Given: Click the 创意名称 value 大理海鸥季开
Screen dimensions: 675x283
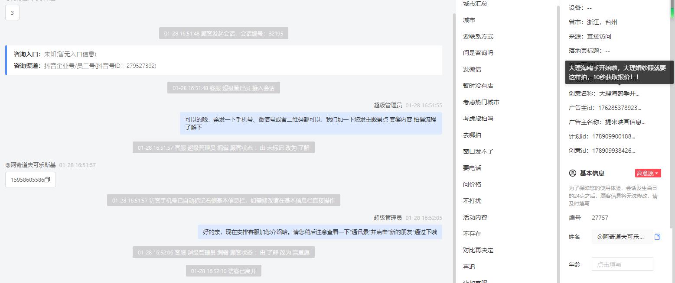Looking at the screenshot, I should 619,93.
